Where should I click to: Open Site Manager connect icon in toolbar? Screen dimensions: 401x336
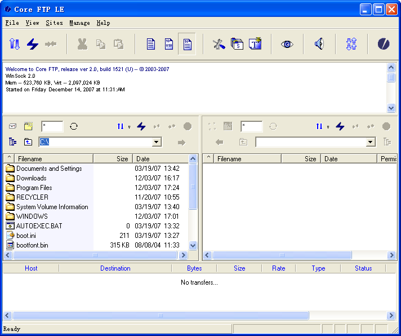[x=15, y=44]
